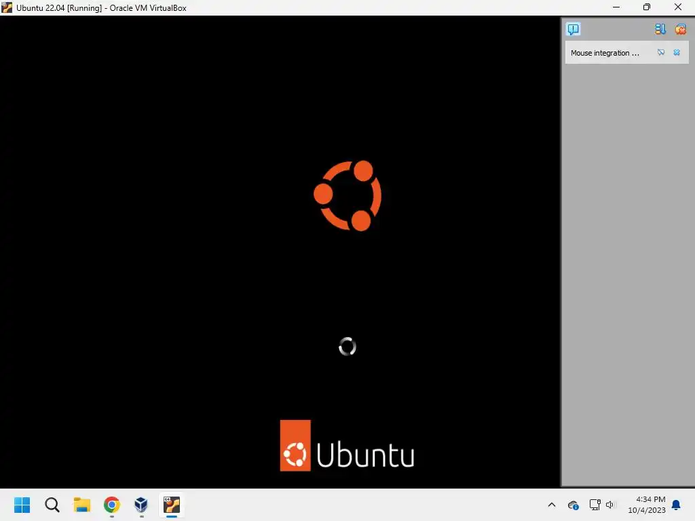Read the Mouse integration notification text

click(605, 53)
